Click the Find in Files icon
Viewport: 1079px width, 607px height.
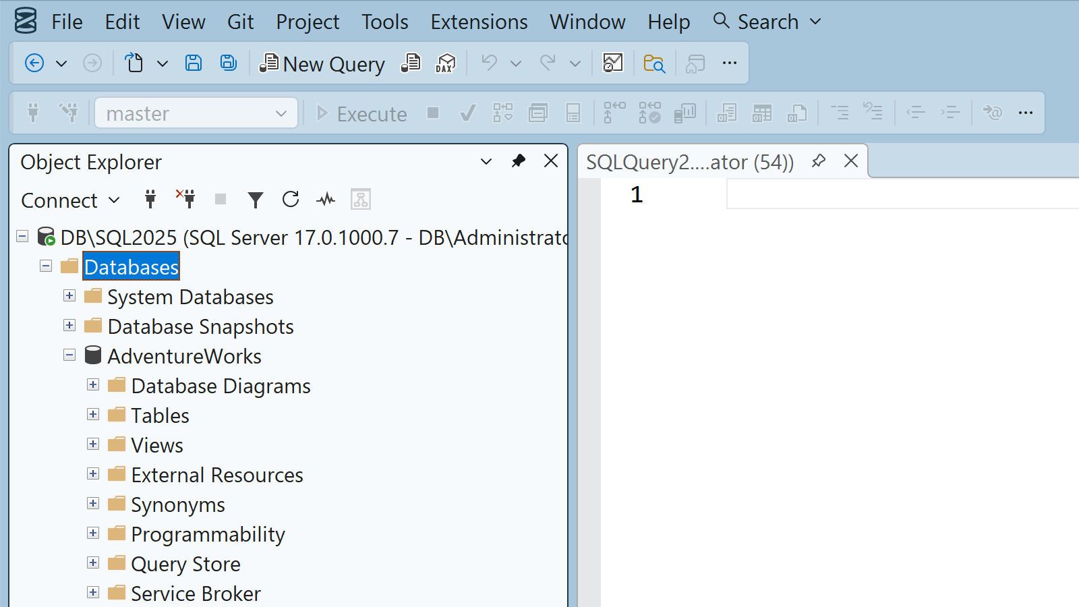tap(654, 63)
